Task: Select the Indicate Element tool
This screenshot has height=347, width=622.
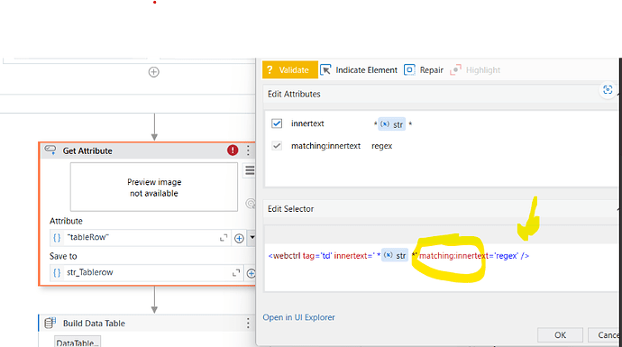Action: (x=359, y=70)
